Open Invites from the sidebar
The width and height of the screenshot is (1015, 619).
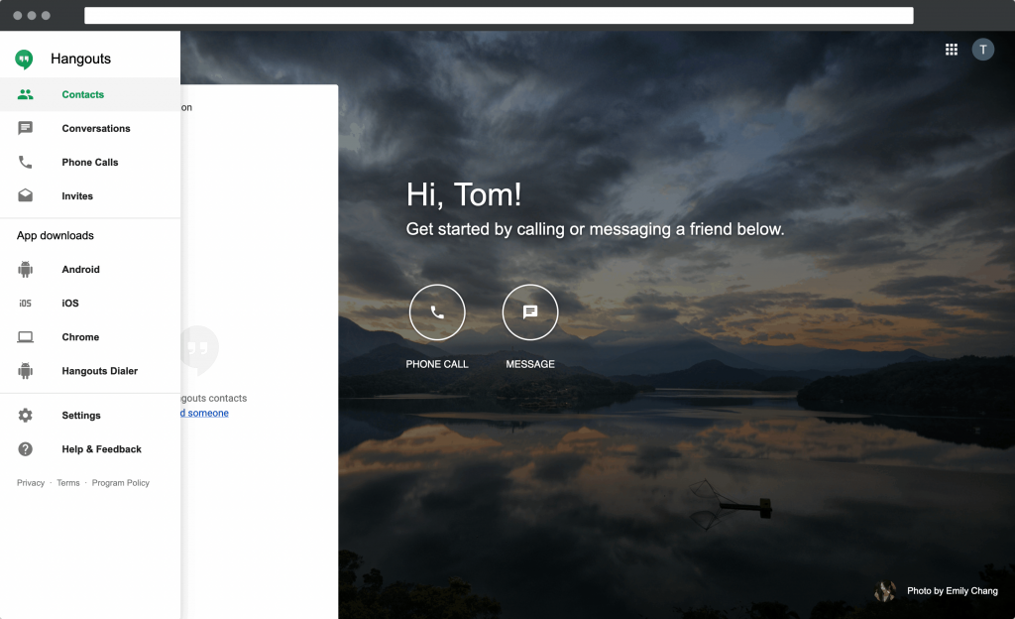click(x=90, y=195)
